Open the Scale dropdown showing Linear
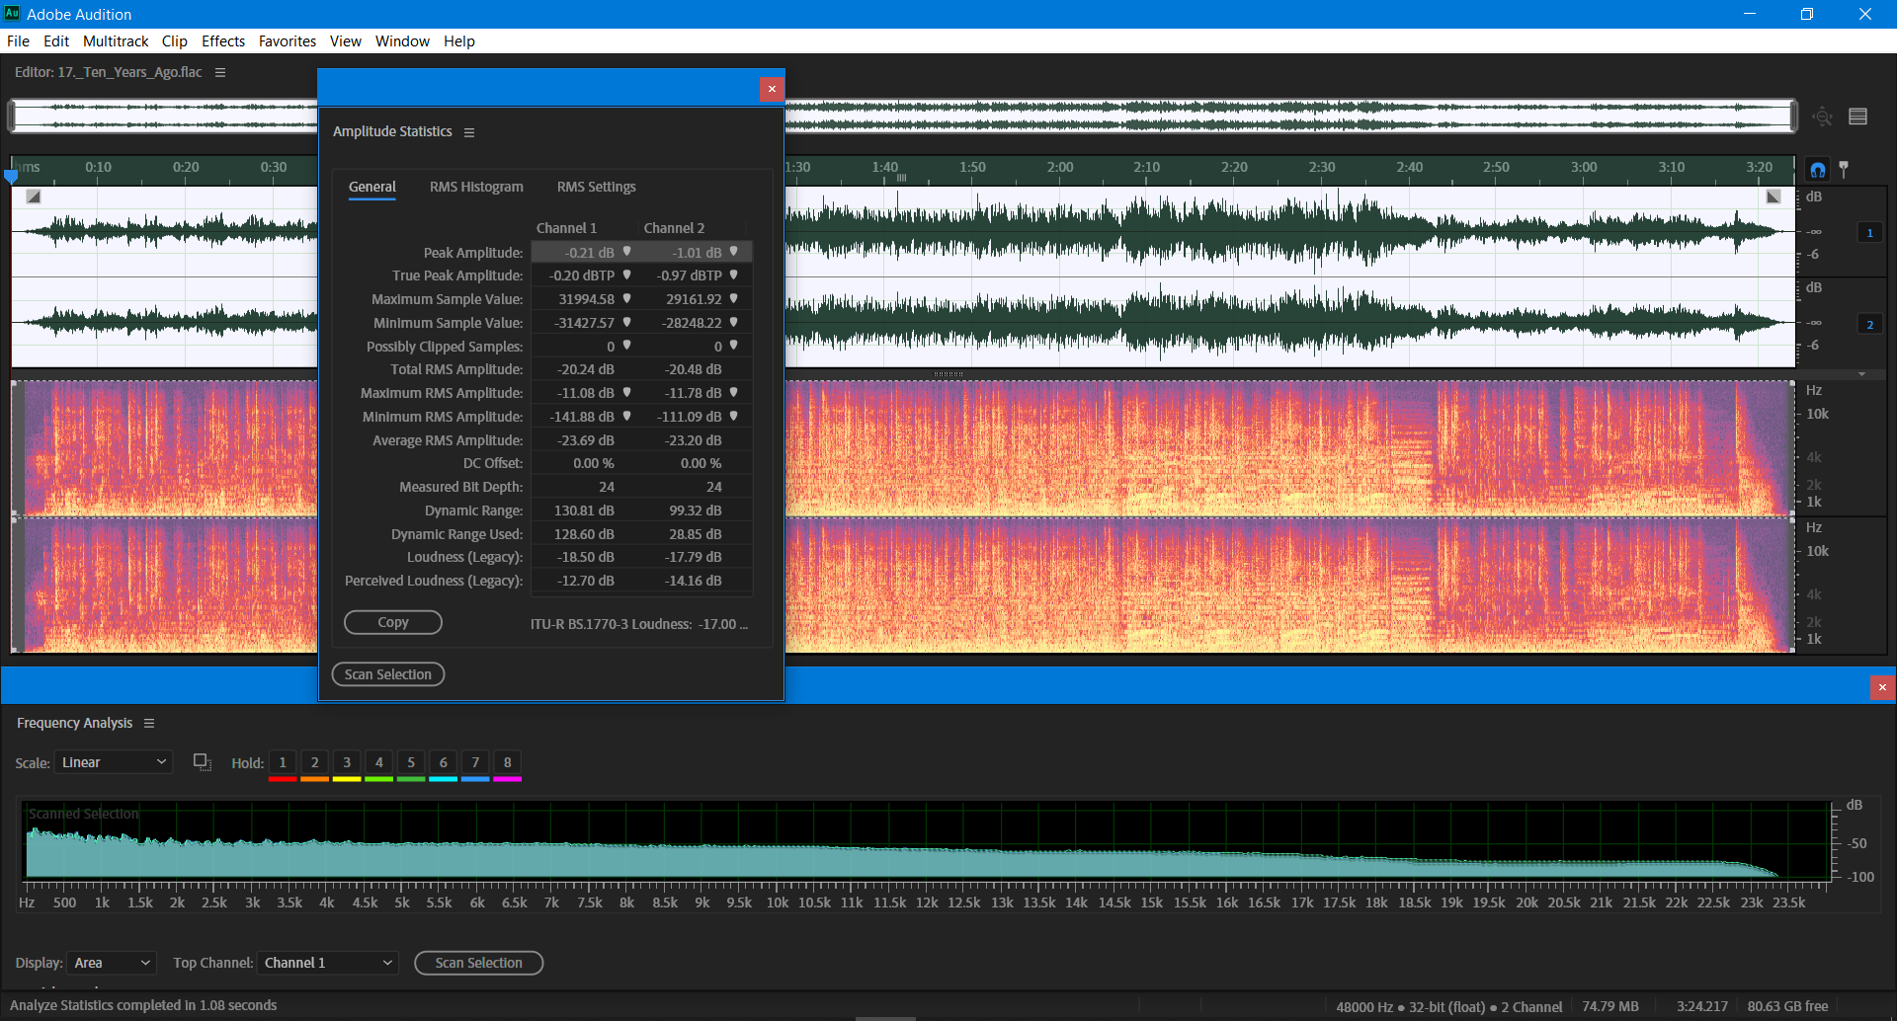The width and height of the screenshot is (1897, 1021). point(113,761)
